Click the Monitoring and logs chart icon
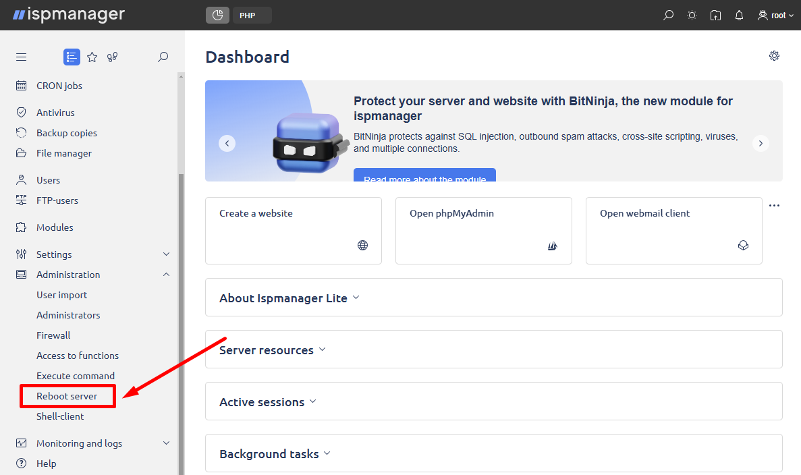 coord(21,443)
